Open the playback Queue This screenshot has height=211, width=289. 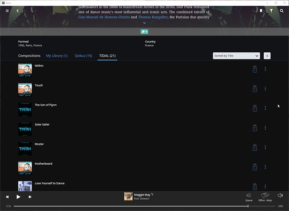(249, 197)
